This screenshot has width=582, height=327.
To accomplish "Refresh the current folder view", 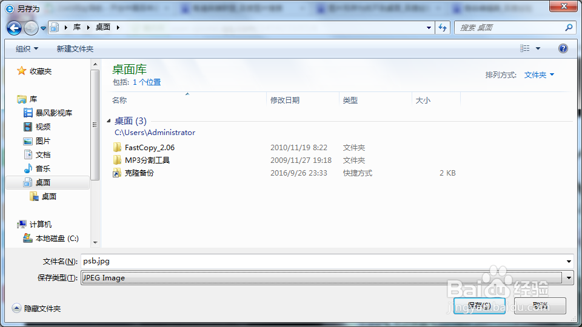I will [x=443, y=27].
